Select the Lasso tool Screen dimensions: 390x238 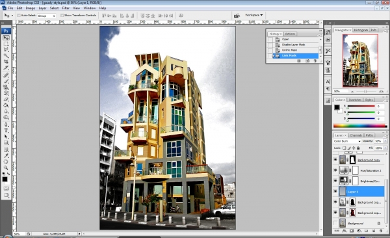6,50
